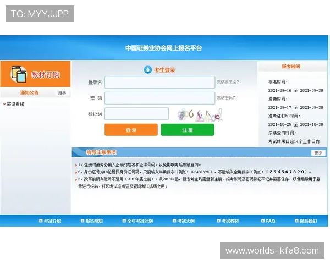Click the orange 登录 button

131,130
